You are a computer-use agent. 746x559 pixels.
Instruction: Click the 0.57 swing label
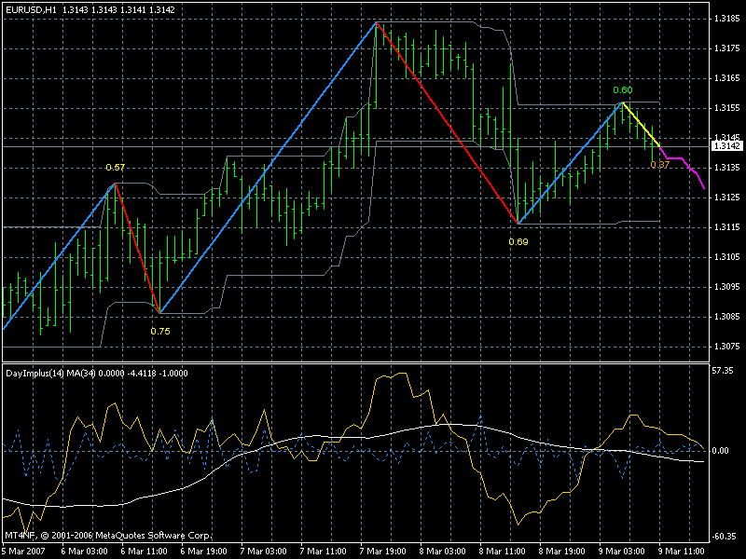point(115,168)
